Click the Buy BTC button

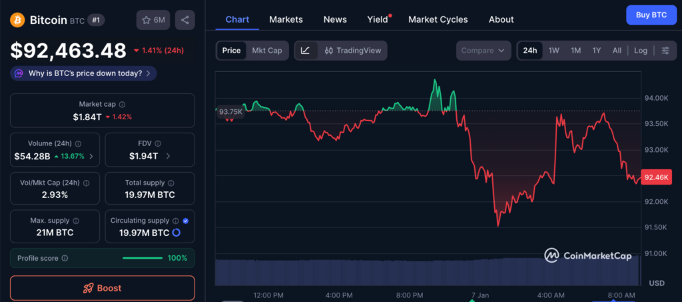coord(651,15)
